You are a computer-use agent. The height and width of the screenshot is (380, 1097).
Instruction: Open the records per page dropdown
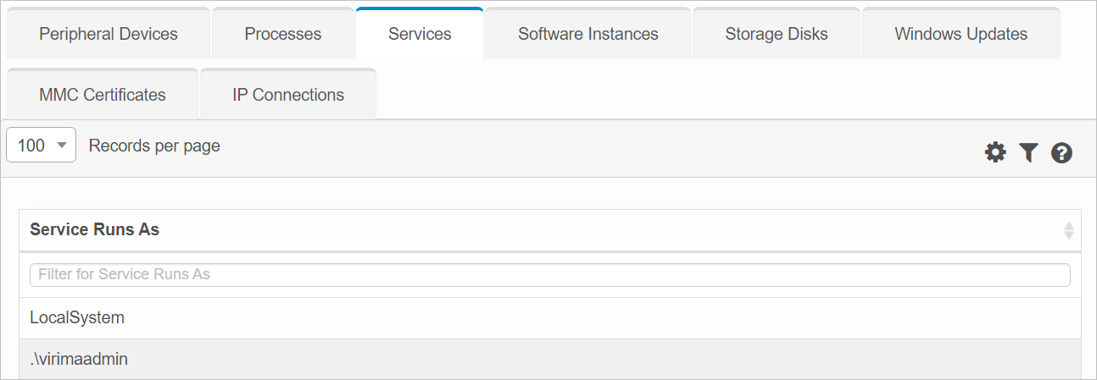(x=41, y=146)
